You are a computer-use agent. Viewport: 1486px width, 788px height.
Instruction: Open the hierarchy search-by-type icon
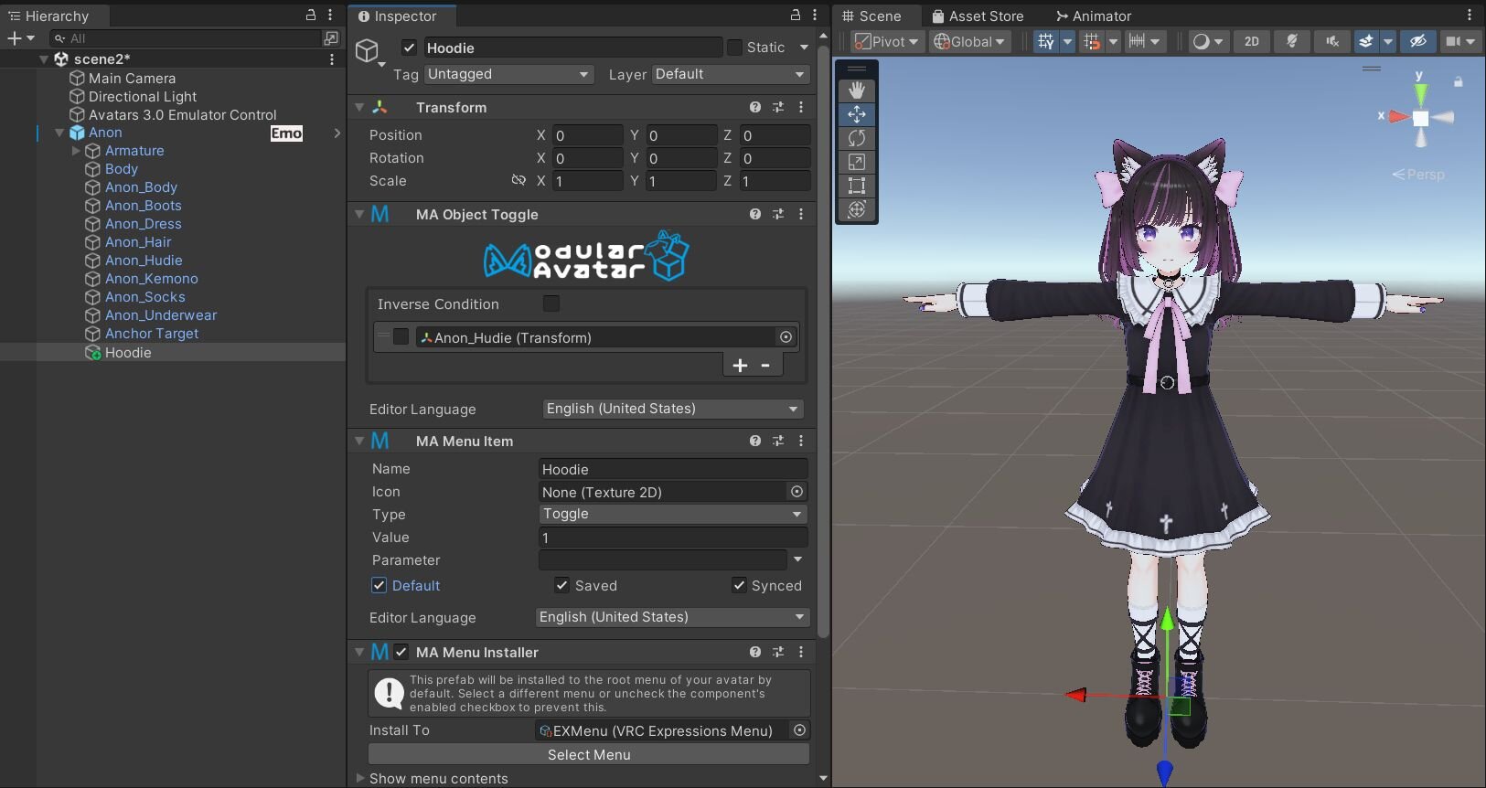coord(331,38)
